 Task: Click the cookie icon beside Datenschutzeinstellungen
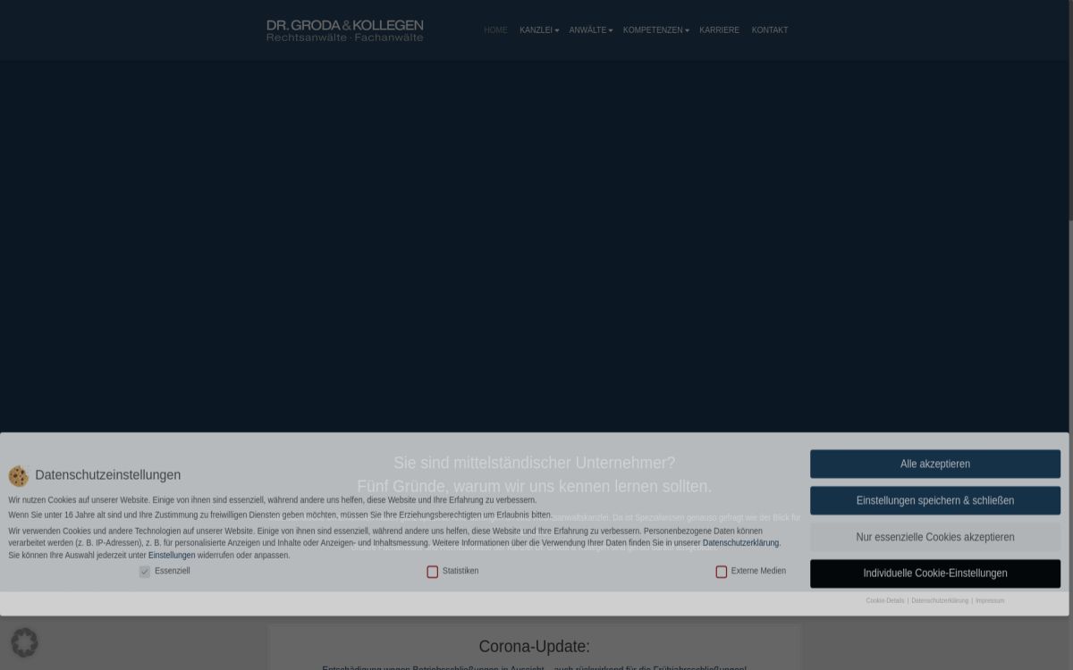tap(19, 475)
